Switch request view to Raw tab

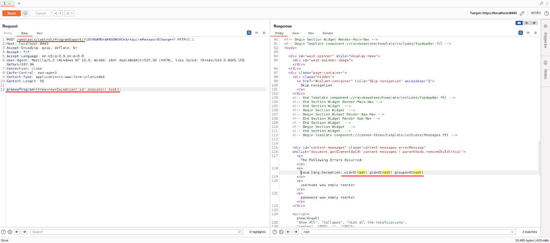click(x=24, y=33)
